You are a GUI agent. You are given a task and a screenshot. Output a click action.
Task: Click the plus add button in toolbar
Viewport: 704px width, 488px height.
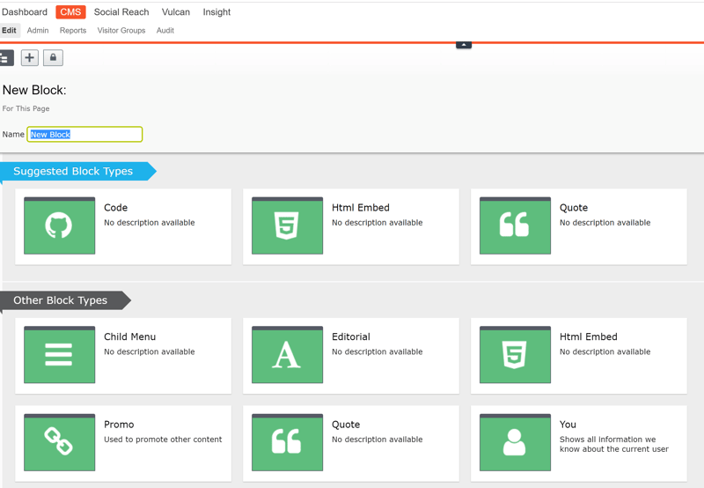point(30,57)
